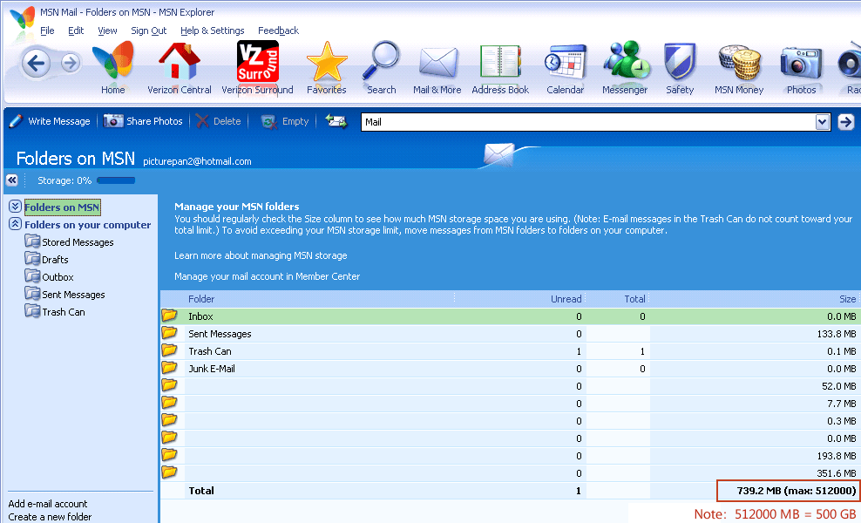The height and width of the screenshot is (523, 861).
Task: Select Folders on MSN heading
Action: point(62,207)
